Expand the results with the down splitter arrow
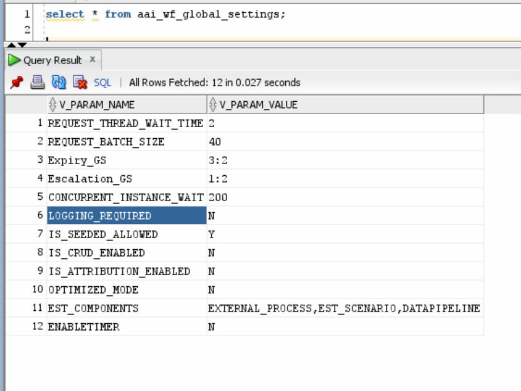Image resolution: width=521 pixels, height=391 pixels. click(x=21, y=46)
